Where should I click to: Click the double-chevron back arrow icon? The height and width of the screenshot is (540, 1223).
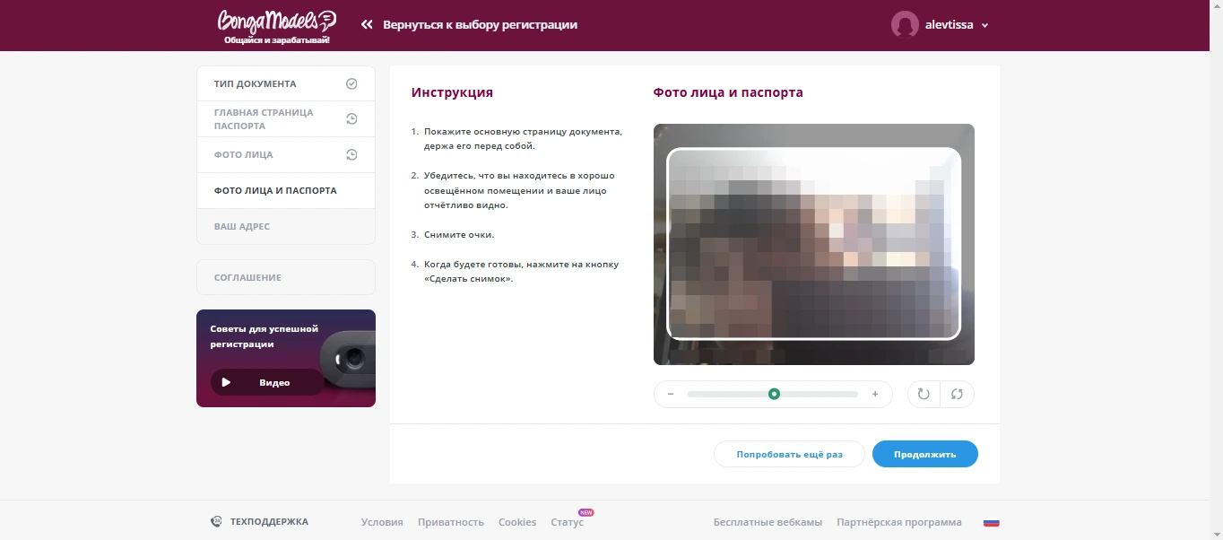pyautogui.click(x=367, y=25)
